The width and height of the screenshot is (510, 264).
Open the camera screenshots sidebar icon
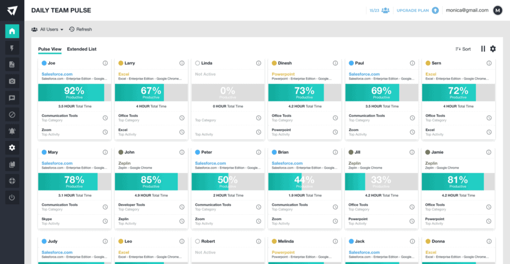(12, 81)
